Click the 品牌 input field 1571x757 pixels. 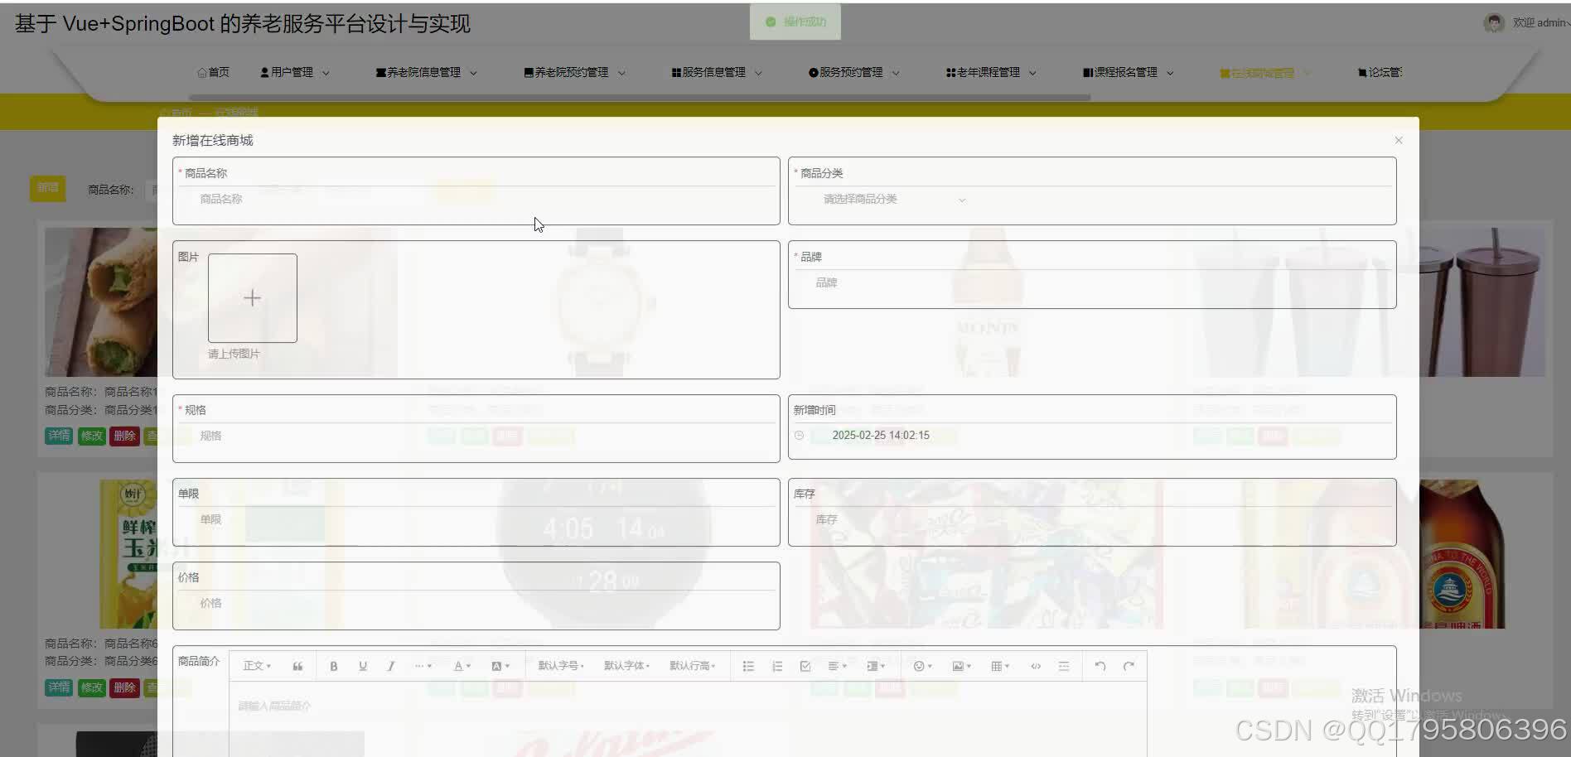(1092, 283)
